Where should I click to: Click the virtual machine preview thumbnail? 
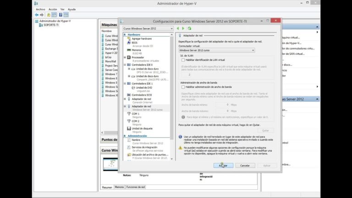click(110, 165)
